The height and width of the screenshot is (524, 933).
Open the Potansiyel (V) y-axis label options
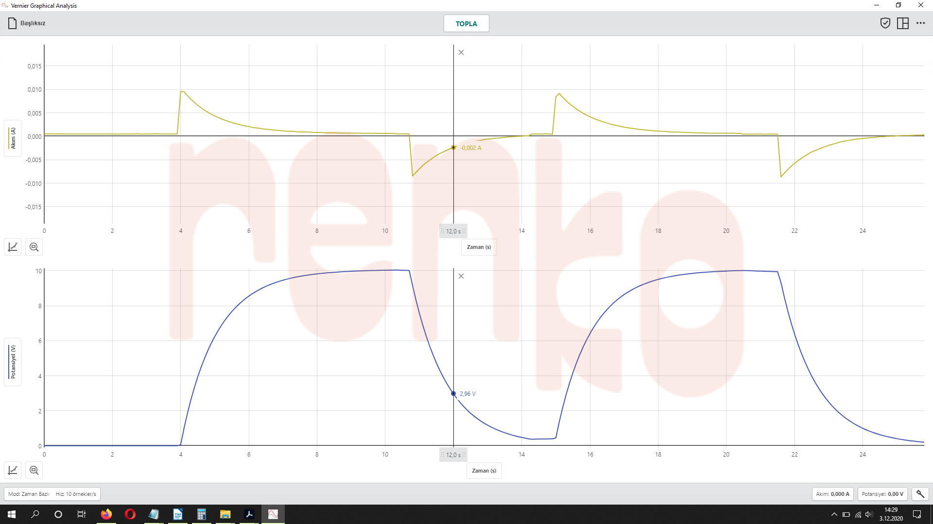pos(13,362)
